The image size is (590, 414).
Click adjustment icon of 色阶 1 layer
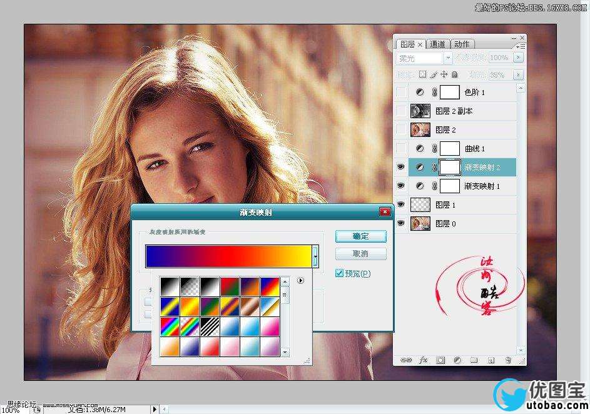click(x=420, y=92)
